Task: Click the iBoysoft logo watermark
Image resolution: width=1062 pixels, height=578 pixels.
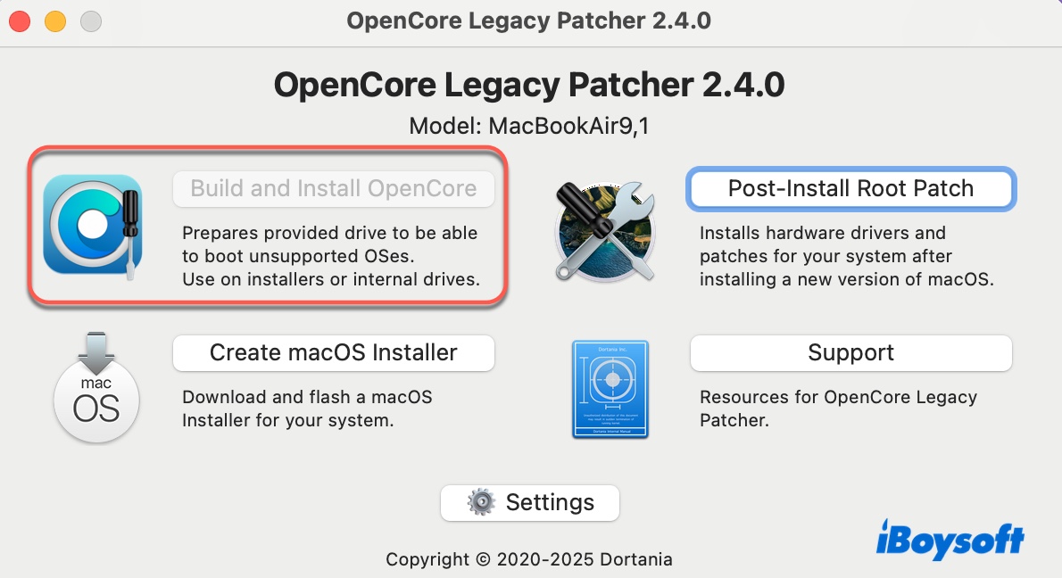Action: coord(950,540)
